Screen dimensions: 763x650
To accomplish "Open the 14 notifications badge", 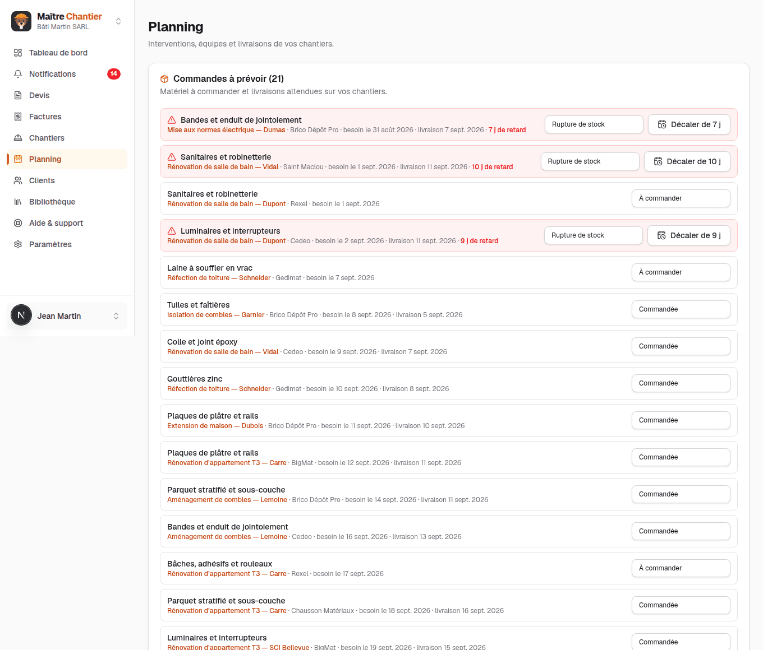I will (114, 74).
